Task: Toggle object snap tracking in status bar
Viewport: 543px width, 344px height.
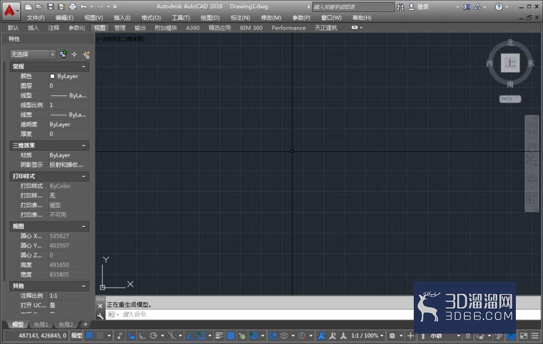Action: 190,336
